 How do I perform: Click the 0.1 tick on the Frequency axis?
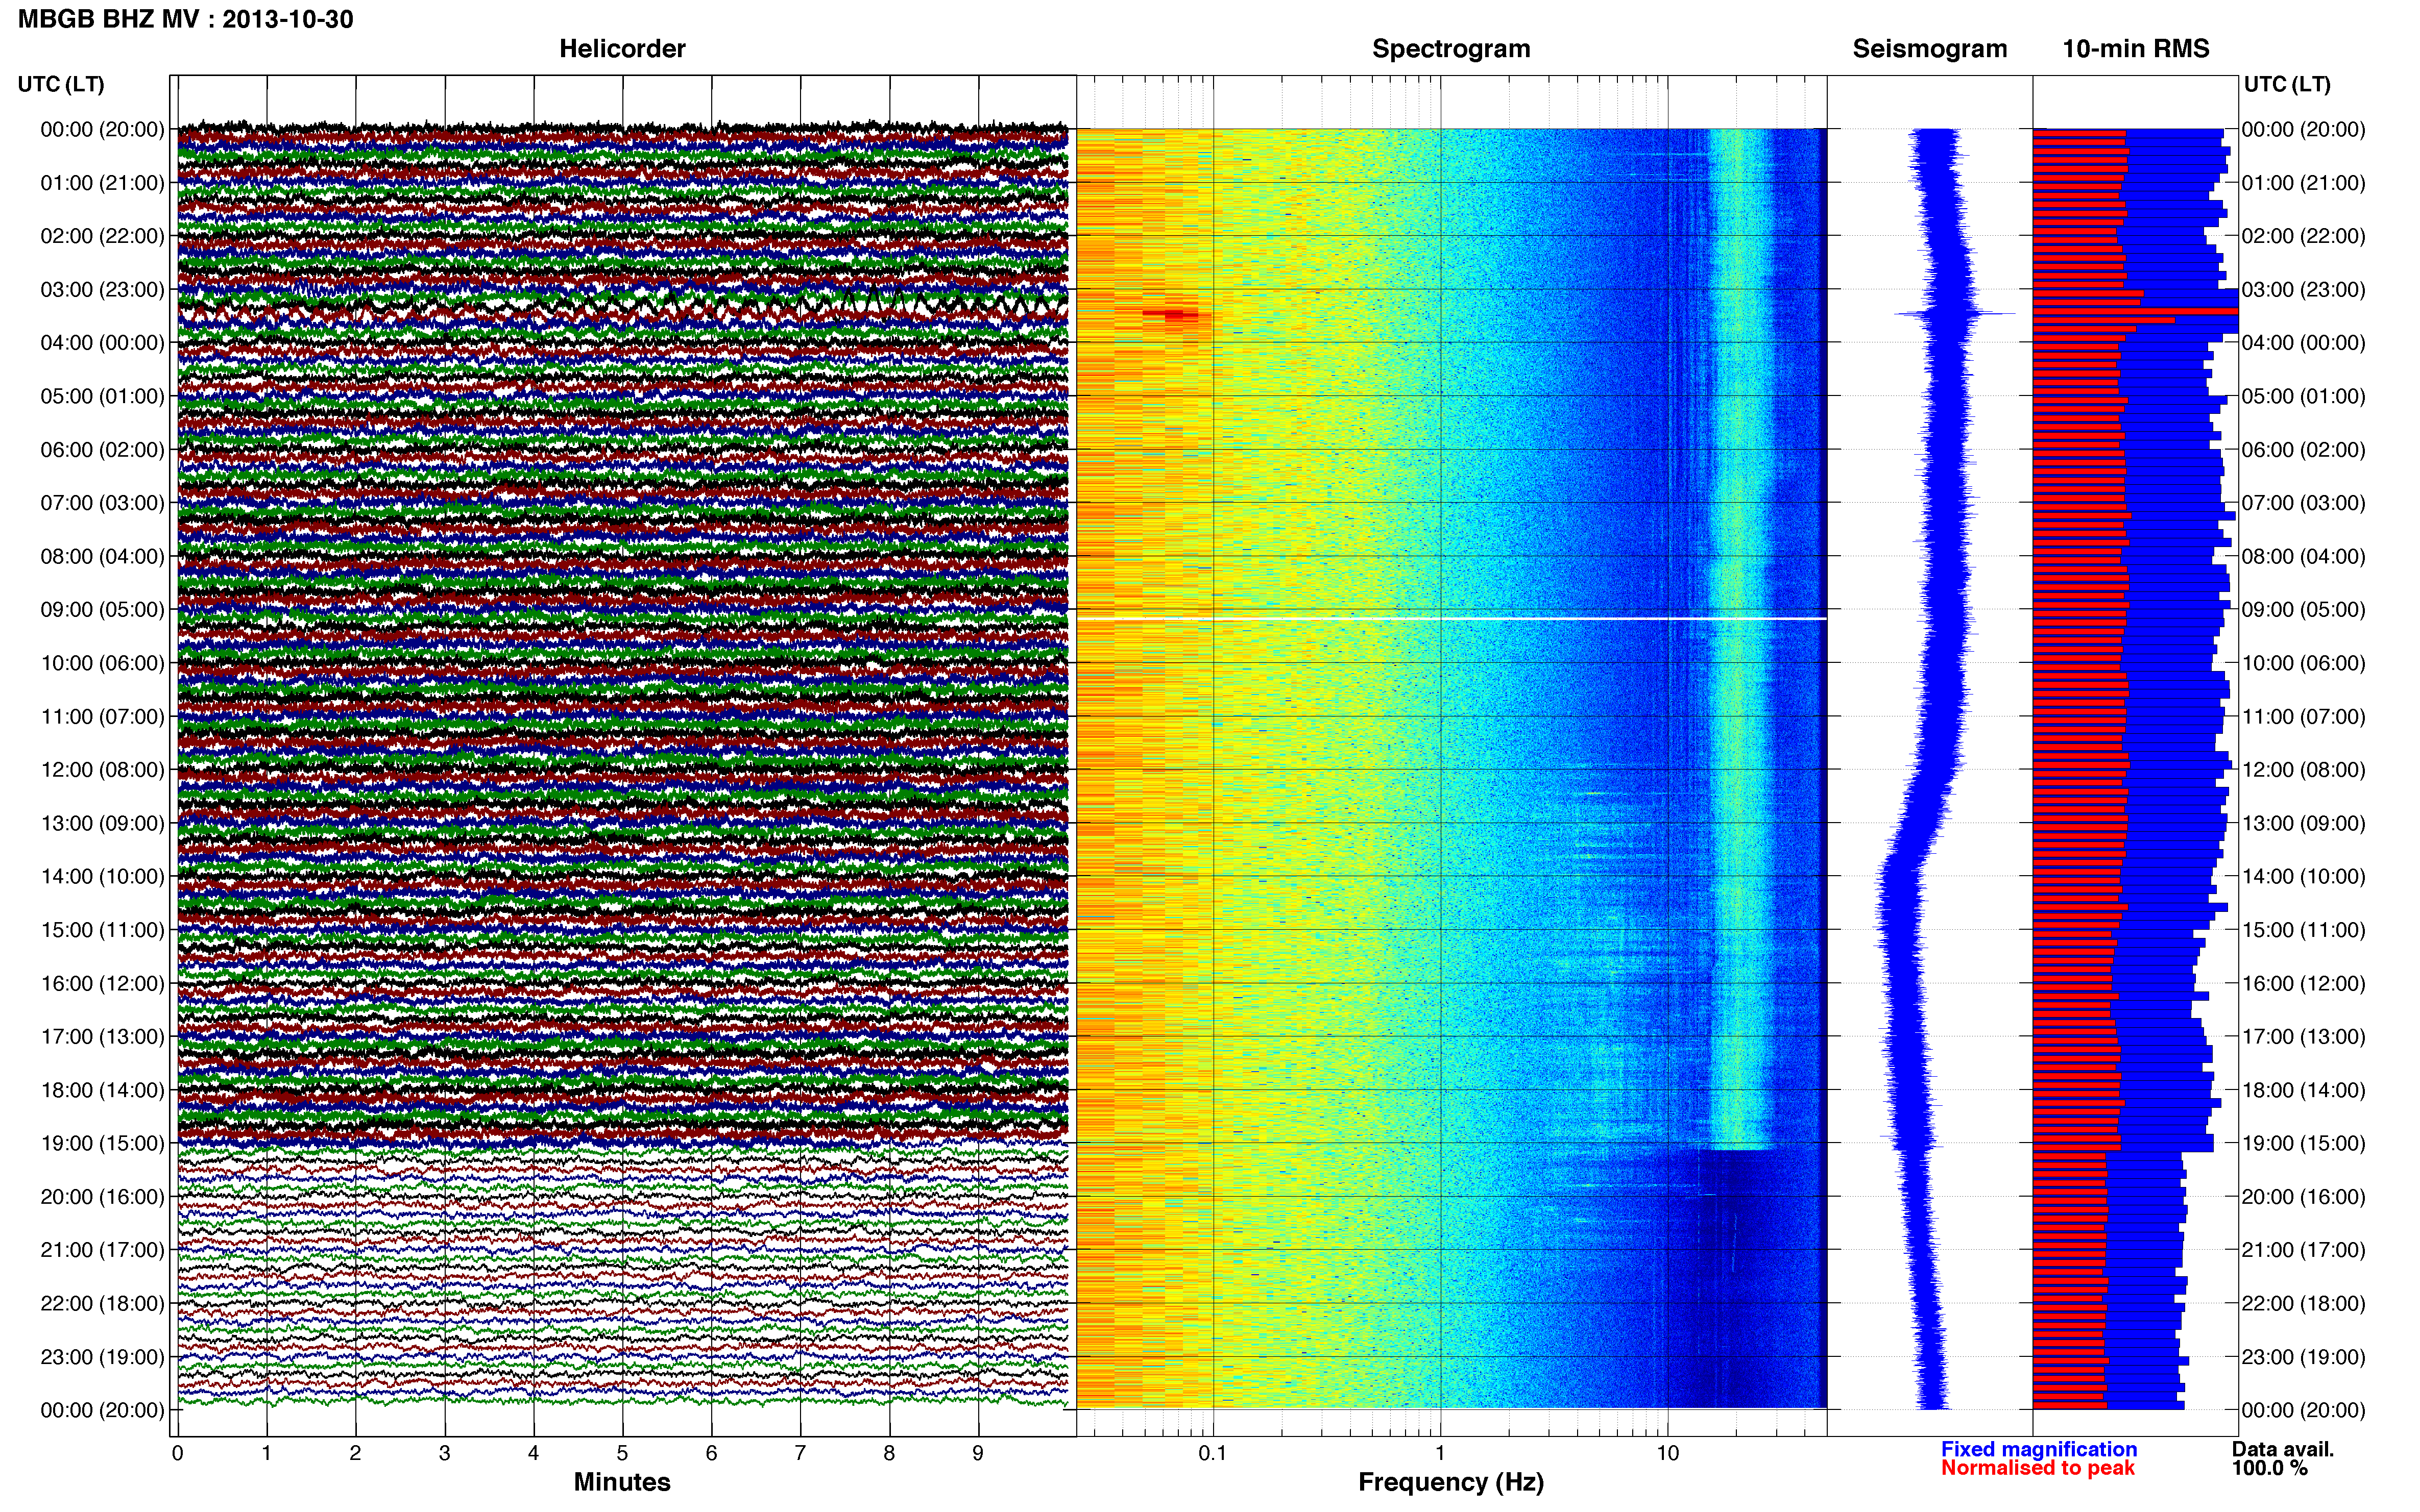pos(1213,1453)
